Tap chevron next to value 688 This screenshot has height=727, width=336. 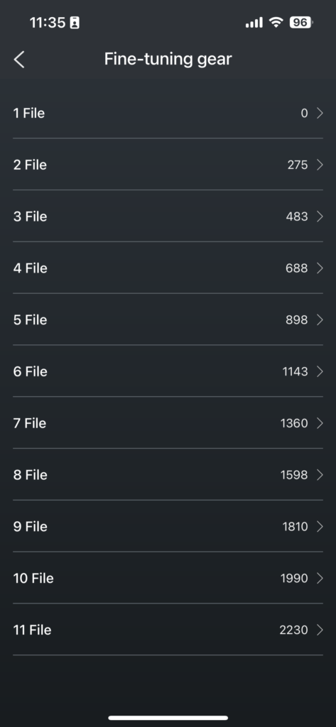[x=320, y=268]
